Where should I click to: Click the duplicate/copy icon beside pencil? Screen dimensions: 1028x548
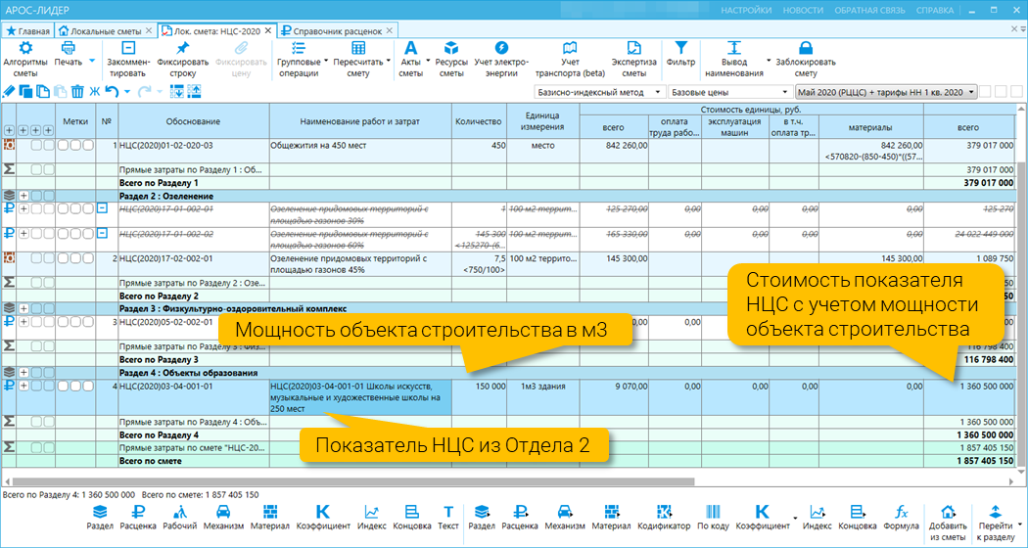coord(26,92)
